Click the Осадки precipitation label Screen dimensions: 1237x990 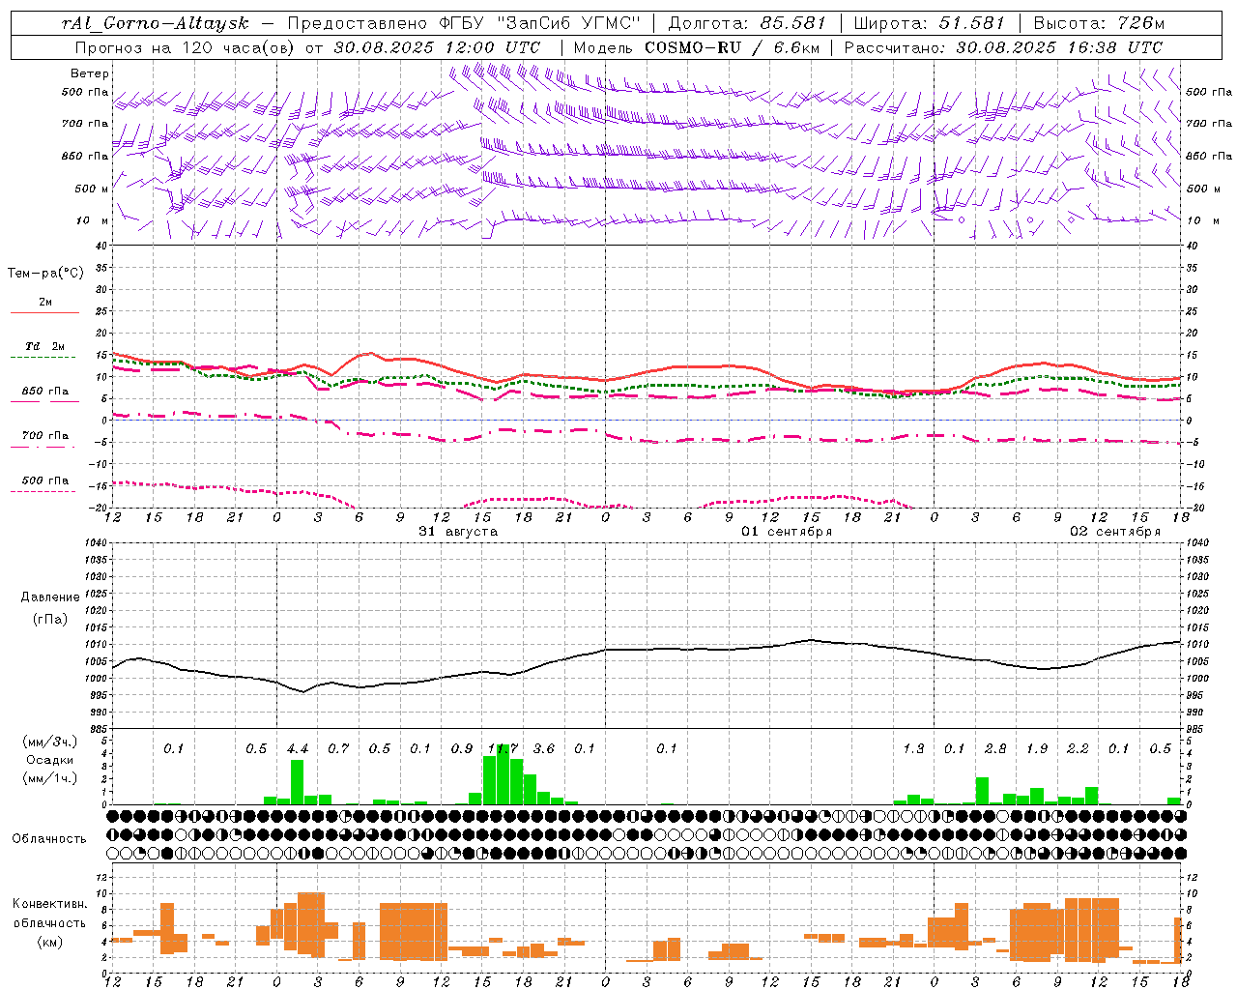pyautogui.click(x=49, y=760)
